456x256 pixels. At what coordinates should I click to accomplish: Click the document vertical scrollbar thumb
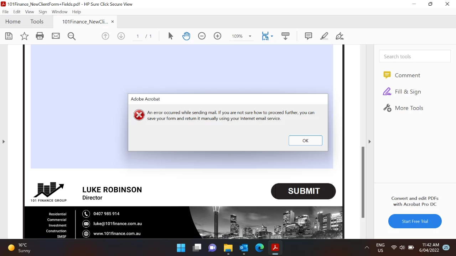click(363, 182)
